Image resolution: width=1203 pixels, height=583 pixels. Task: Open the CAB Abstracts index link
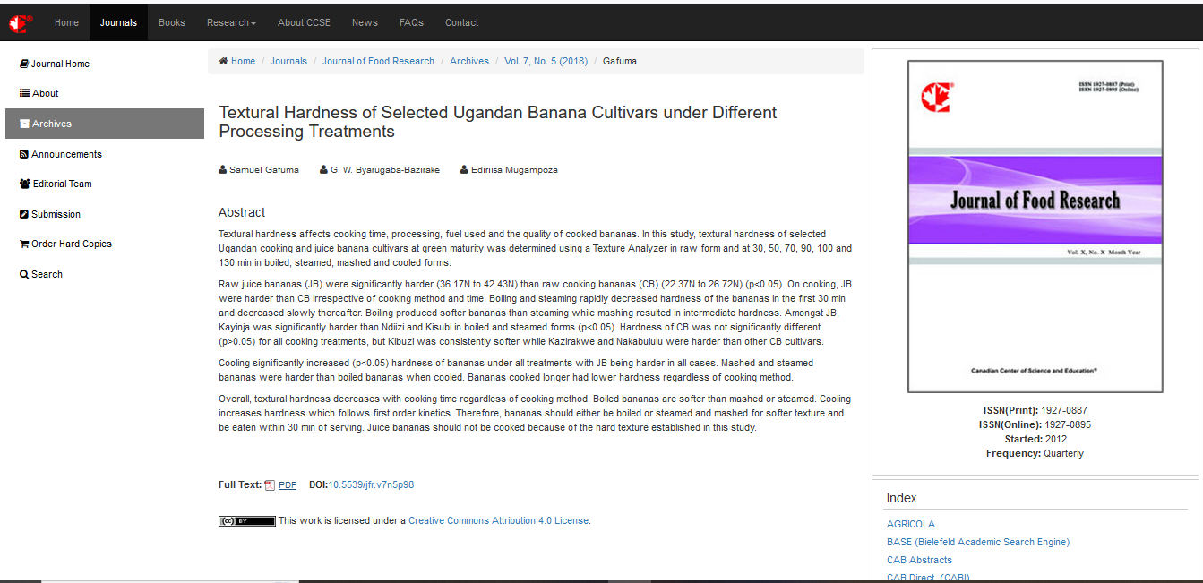point(919,560)
